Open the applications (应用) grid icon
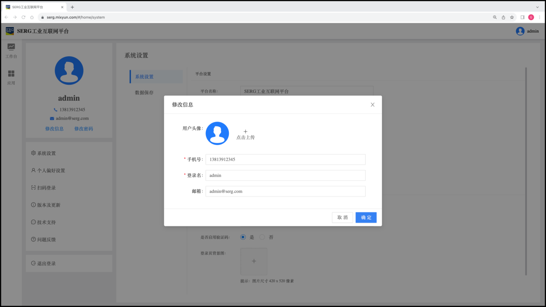Viewport: 546px width, 307px height. coord(11,74)
